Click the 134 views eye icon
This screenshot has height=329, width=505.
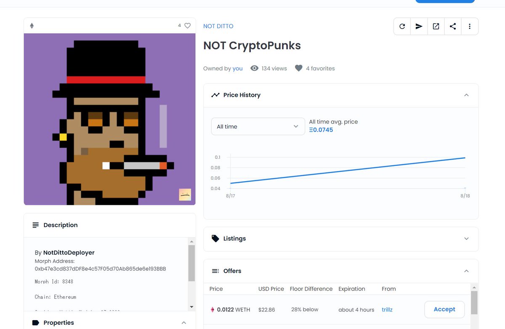tap(254, 68)
